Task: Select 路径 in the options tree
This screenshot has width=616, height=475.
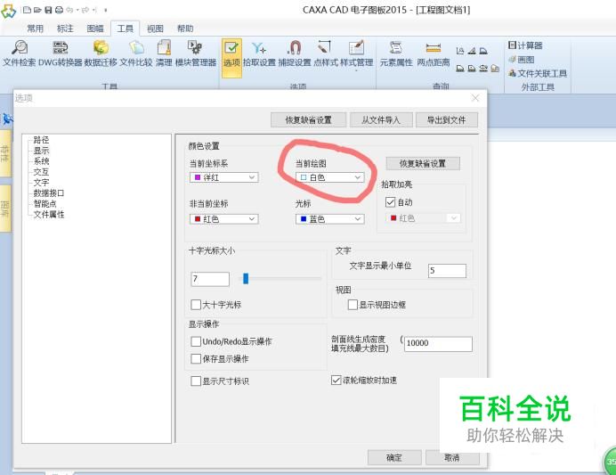Action: coord(41,140)
